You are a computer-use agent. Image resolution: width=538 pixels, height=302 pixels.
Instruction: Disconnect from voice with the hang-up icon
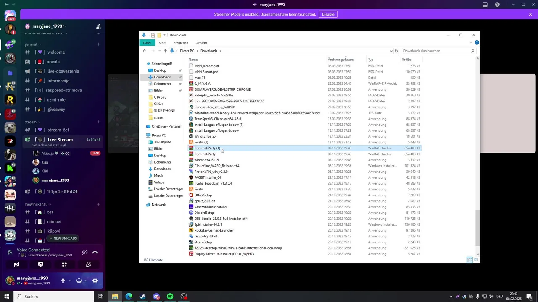[x=95, y=253]
